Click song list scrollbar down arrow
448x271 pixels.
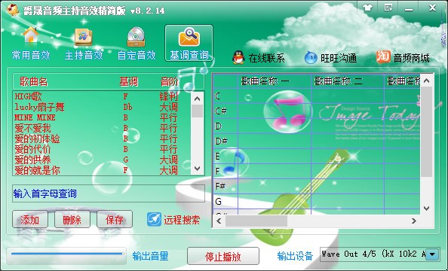(197, 169)
